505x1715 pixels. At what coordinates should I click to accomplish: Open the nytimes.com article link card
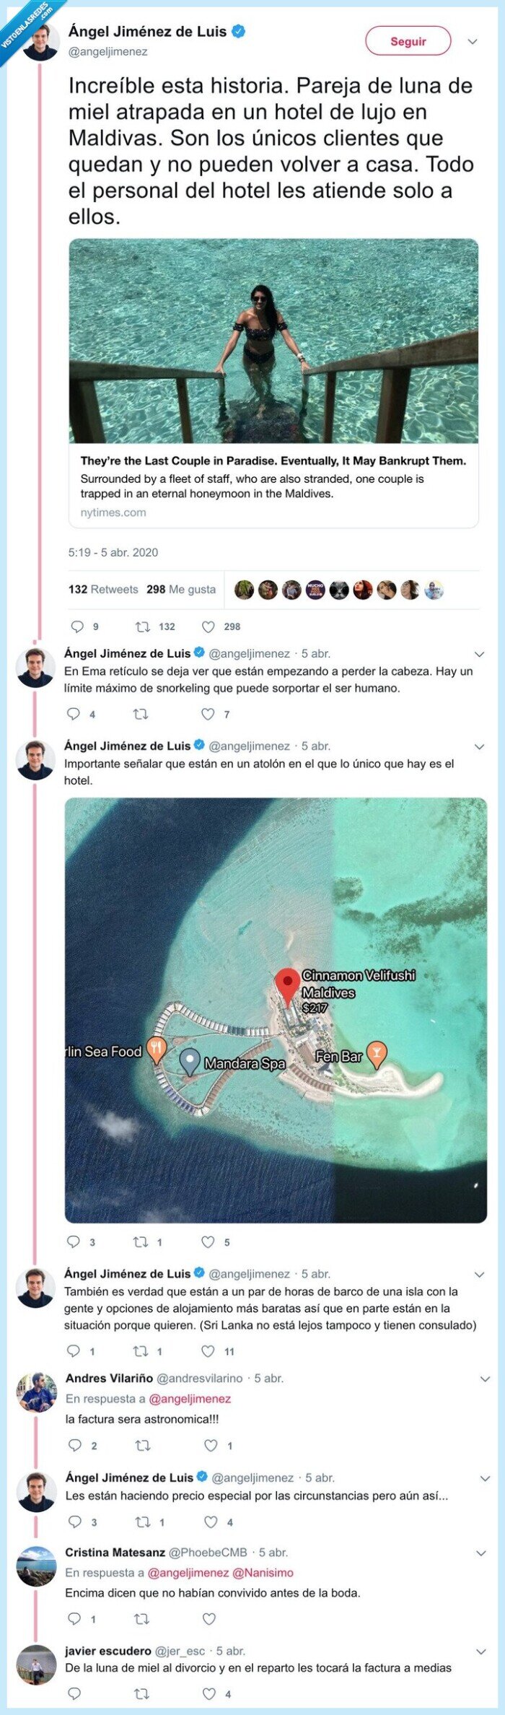(273, 383)
